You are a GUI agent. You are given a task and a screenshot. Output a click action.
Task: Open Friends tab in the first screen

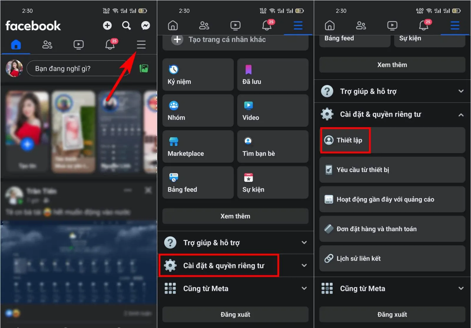[47, 45]
